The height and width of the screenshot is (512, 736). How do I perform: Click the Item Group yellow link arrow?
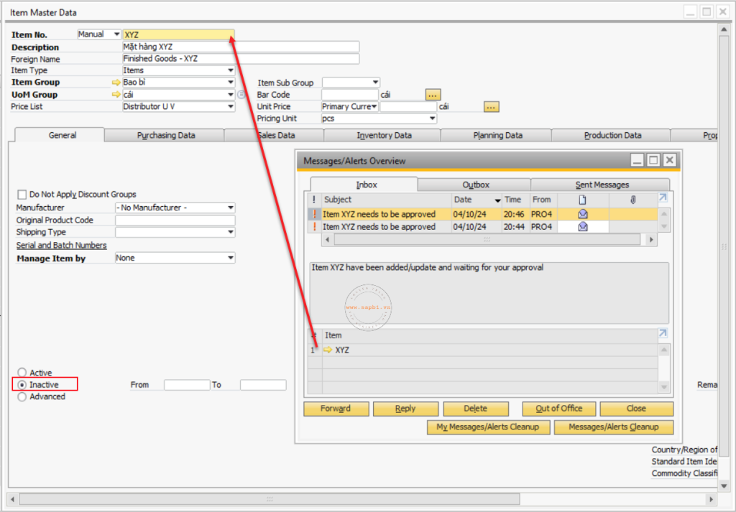click(116, 83)
